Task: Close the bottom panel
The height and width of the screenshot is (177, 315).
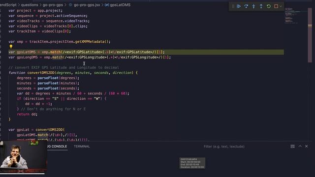Action: [306, 147]
